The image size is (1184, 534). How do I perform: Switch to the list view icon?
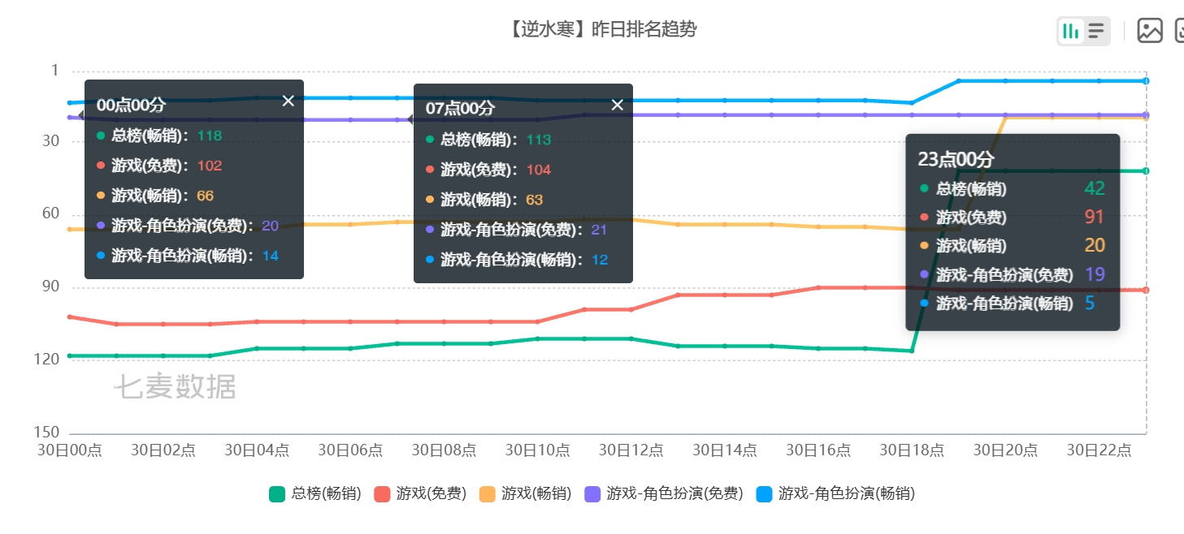[1096, 32]
